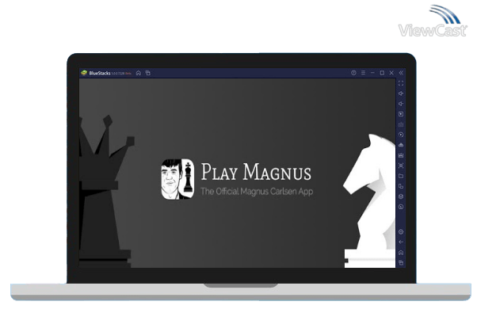Close the BlueStacks window
Viewport: 477px width, 328px height.
click(x=391, y=73)
